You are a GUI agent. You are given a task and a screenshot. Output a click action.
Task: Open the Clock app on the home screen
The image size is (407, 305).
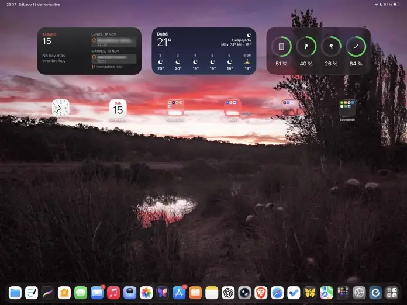[60, 108]
